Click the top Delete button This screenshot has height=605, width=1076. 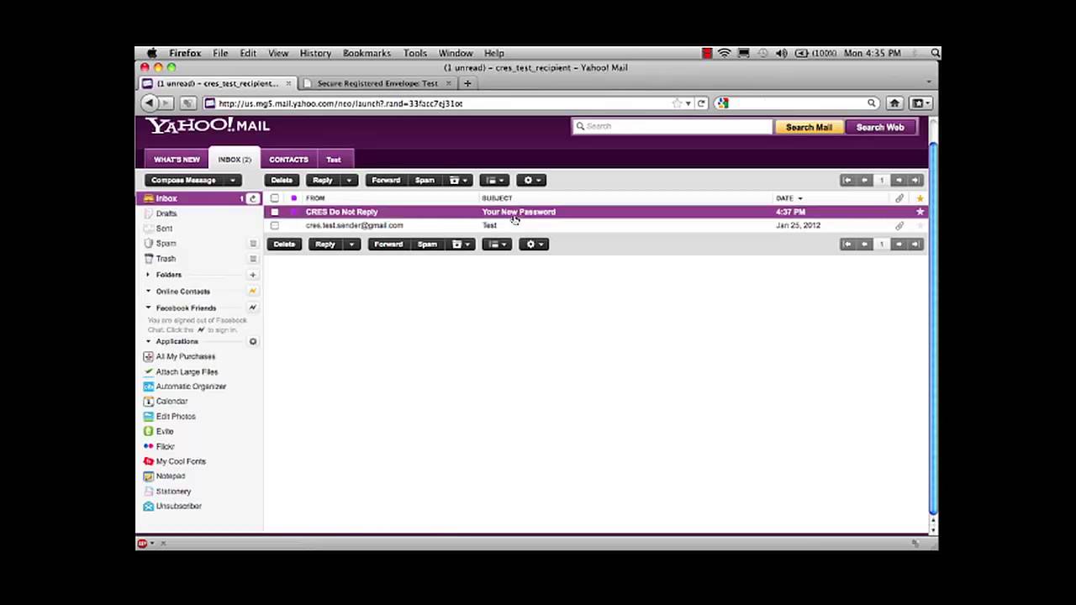[x=282, y=180]
